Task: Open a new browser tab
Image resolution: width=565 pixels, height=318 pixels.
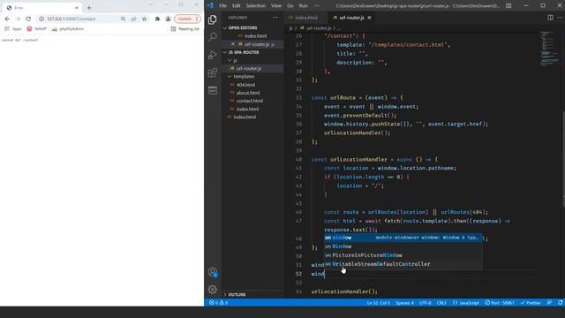Action: (89, 8)
